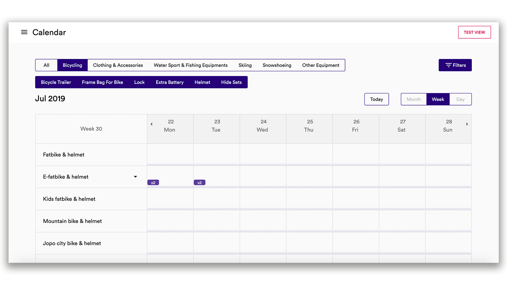The width and height of the screenshot is (507, 285).
Task: Show All categories tab
Action: tap(47, 65)
